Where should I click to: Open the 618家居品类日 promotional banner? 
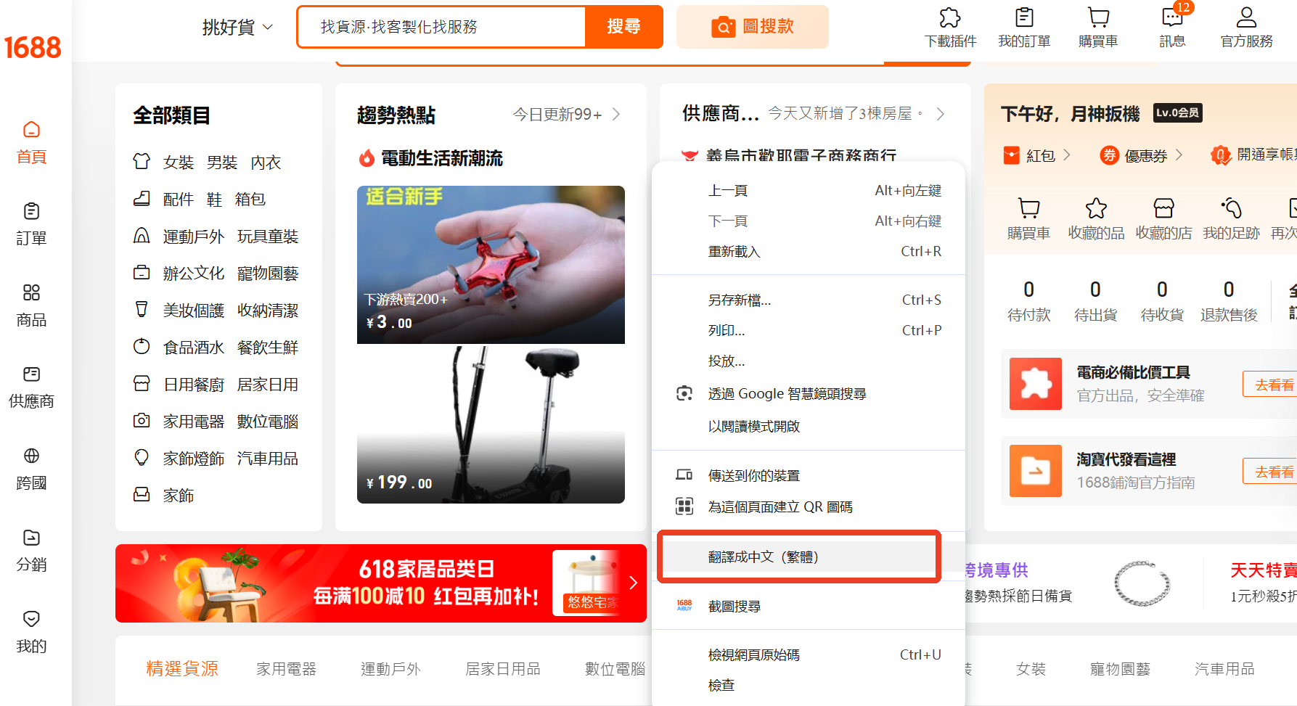point(381,583)
